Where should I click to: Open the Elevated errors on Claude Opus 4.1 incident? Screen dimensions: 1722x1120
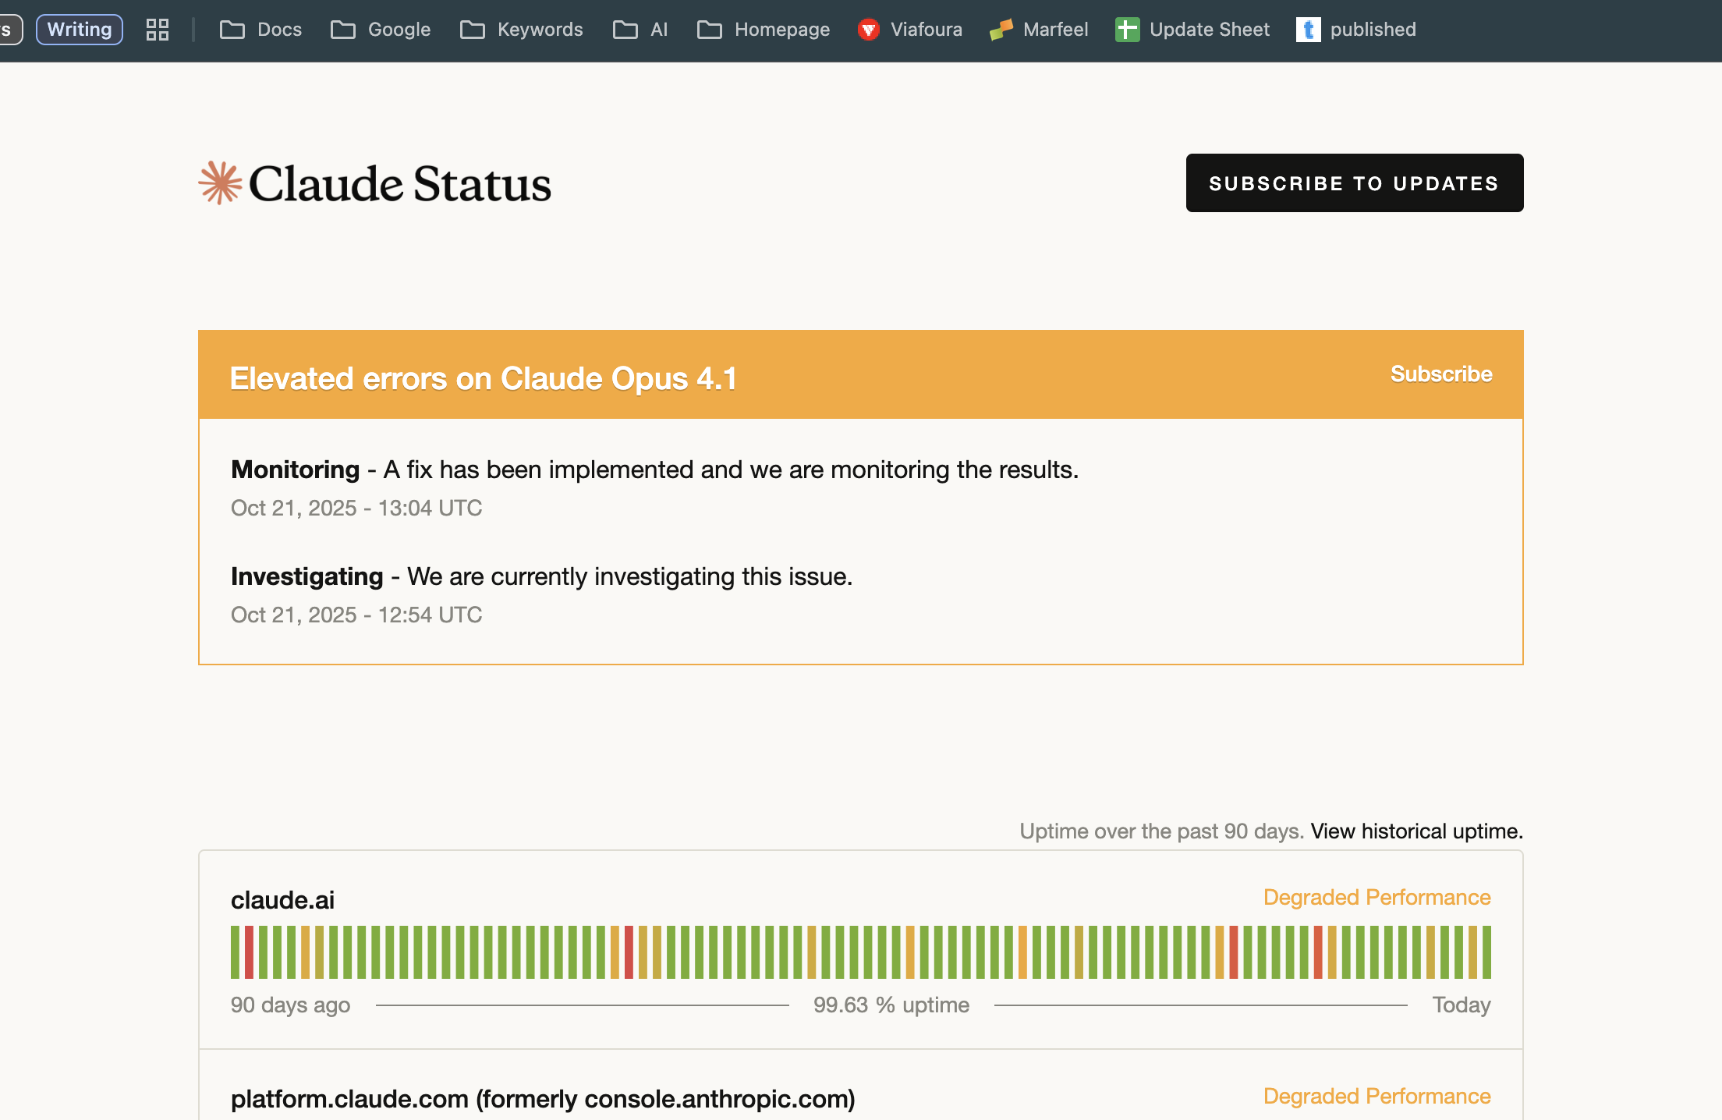click(x=483, y=379)
